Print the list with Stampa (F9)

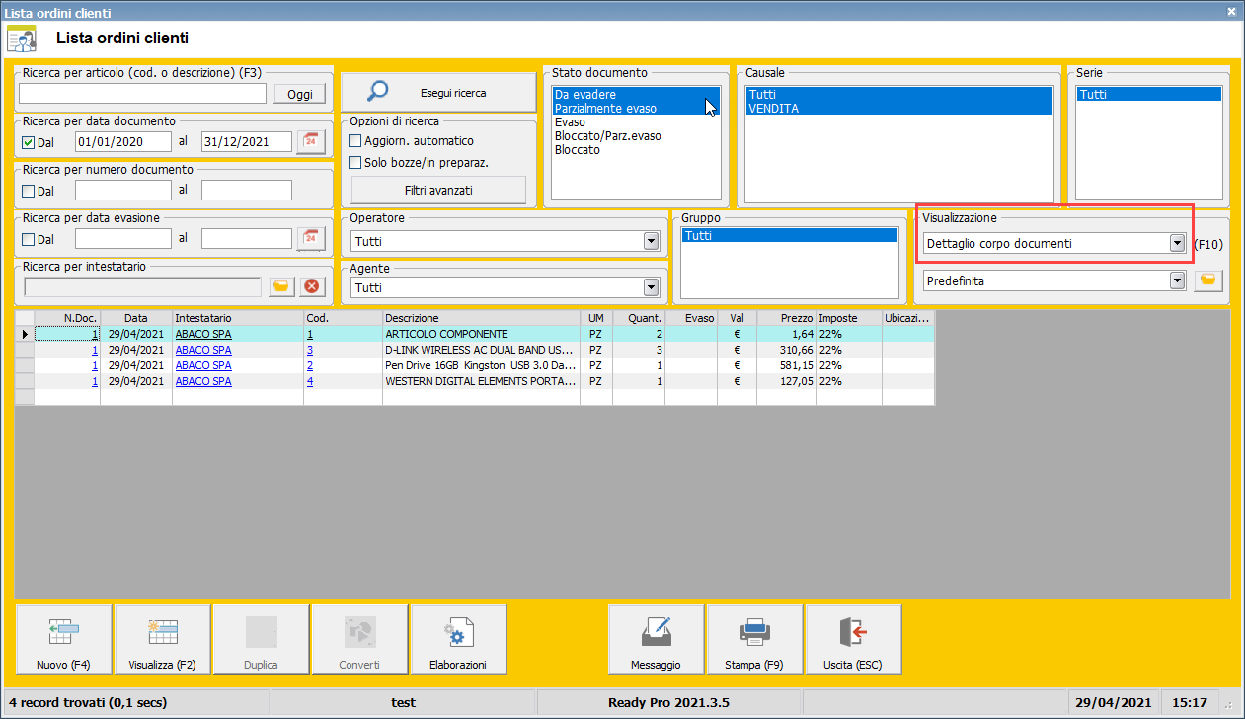pyautogui.click(x=754, y=639)
